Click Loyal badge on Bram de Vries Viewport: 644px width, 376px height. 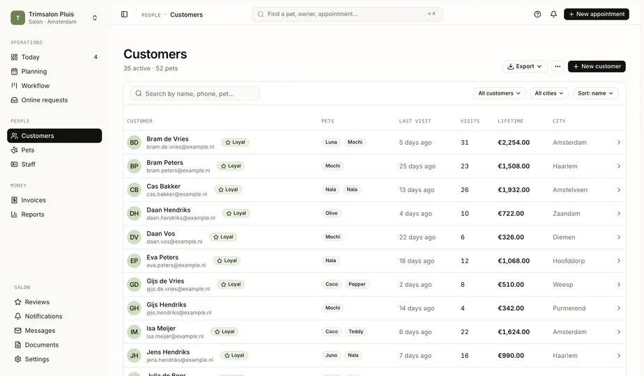click(x=236, y=143)
